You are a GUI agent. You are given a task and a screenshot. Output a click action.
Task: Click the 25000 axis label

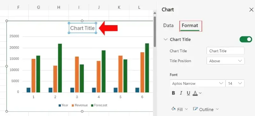(14, 36)
